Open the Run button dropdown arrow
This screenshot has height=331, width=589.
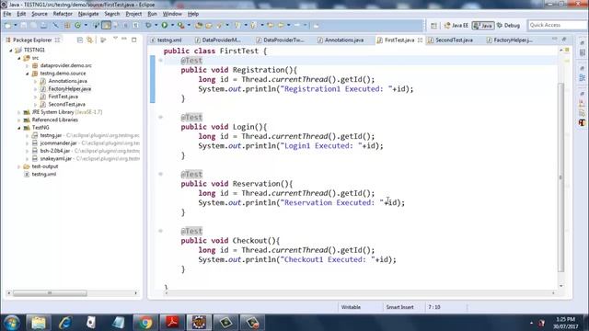pyautogui.click(x=172, y=25)
